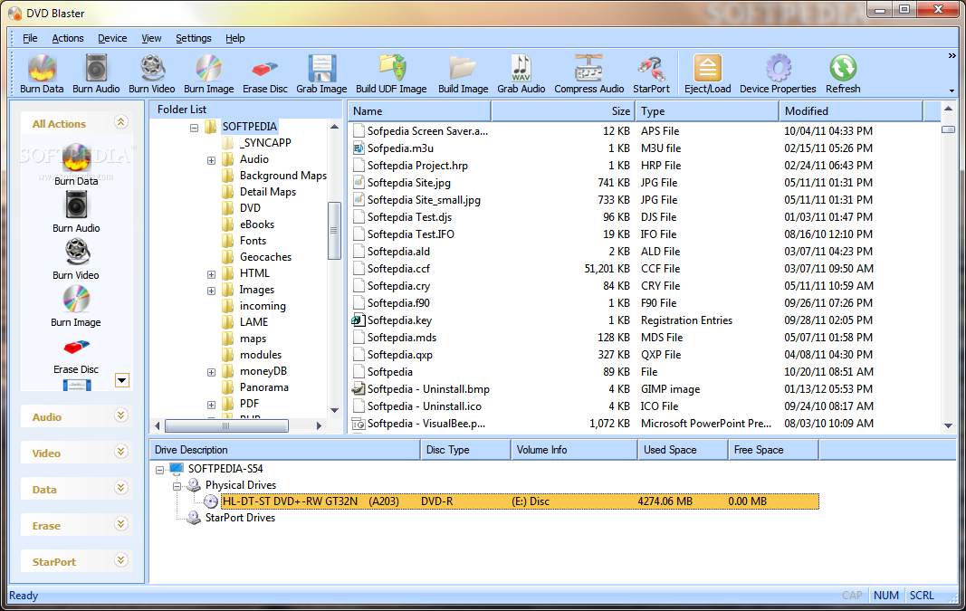Select the eBooks folder

[257, 224]
